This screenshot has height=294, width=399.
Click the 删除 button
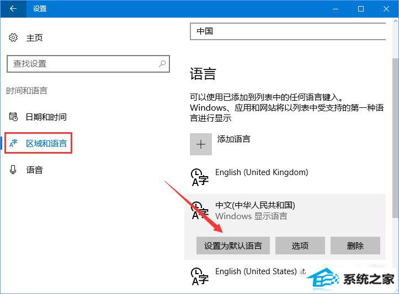355,246
